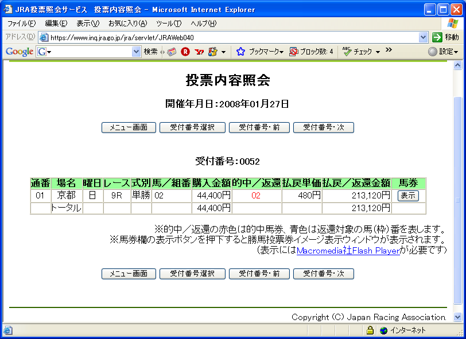Click the 投票内容照会 page heading

[228, 80]
